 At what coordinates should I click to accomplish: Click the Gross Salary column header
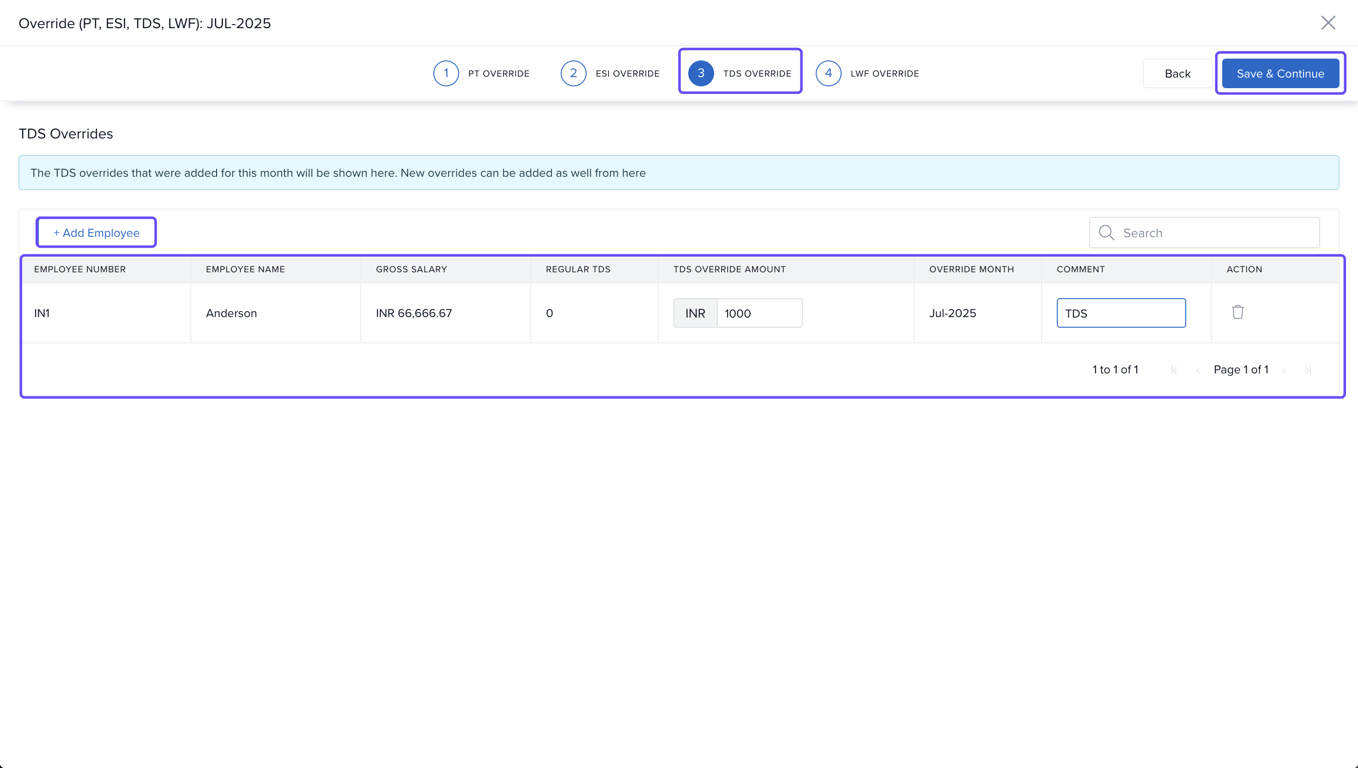click(x=411, y=269)
